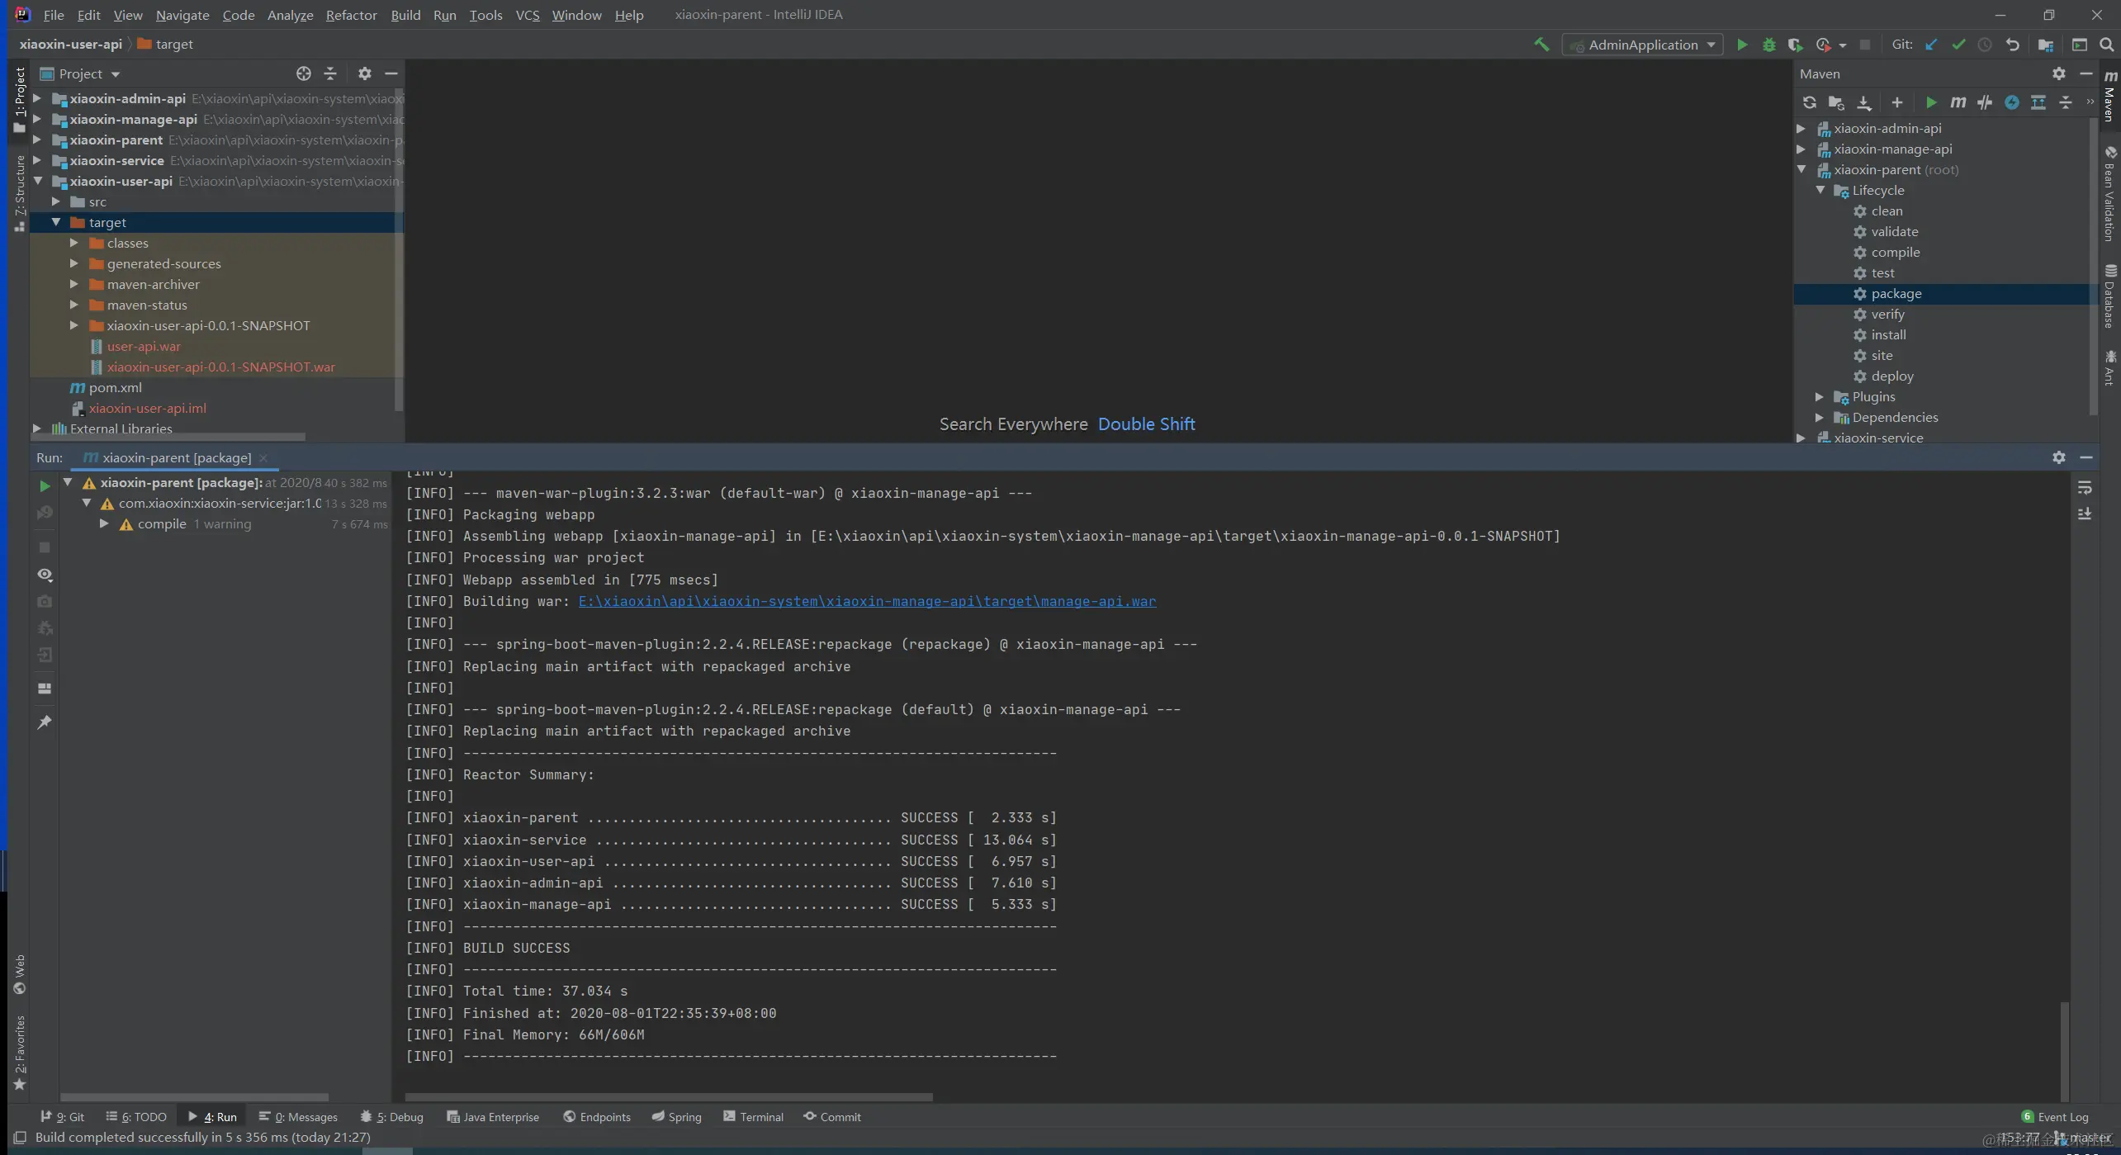
Task: Open manage-api.war path link in console
Action: pos(867,602)
